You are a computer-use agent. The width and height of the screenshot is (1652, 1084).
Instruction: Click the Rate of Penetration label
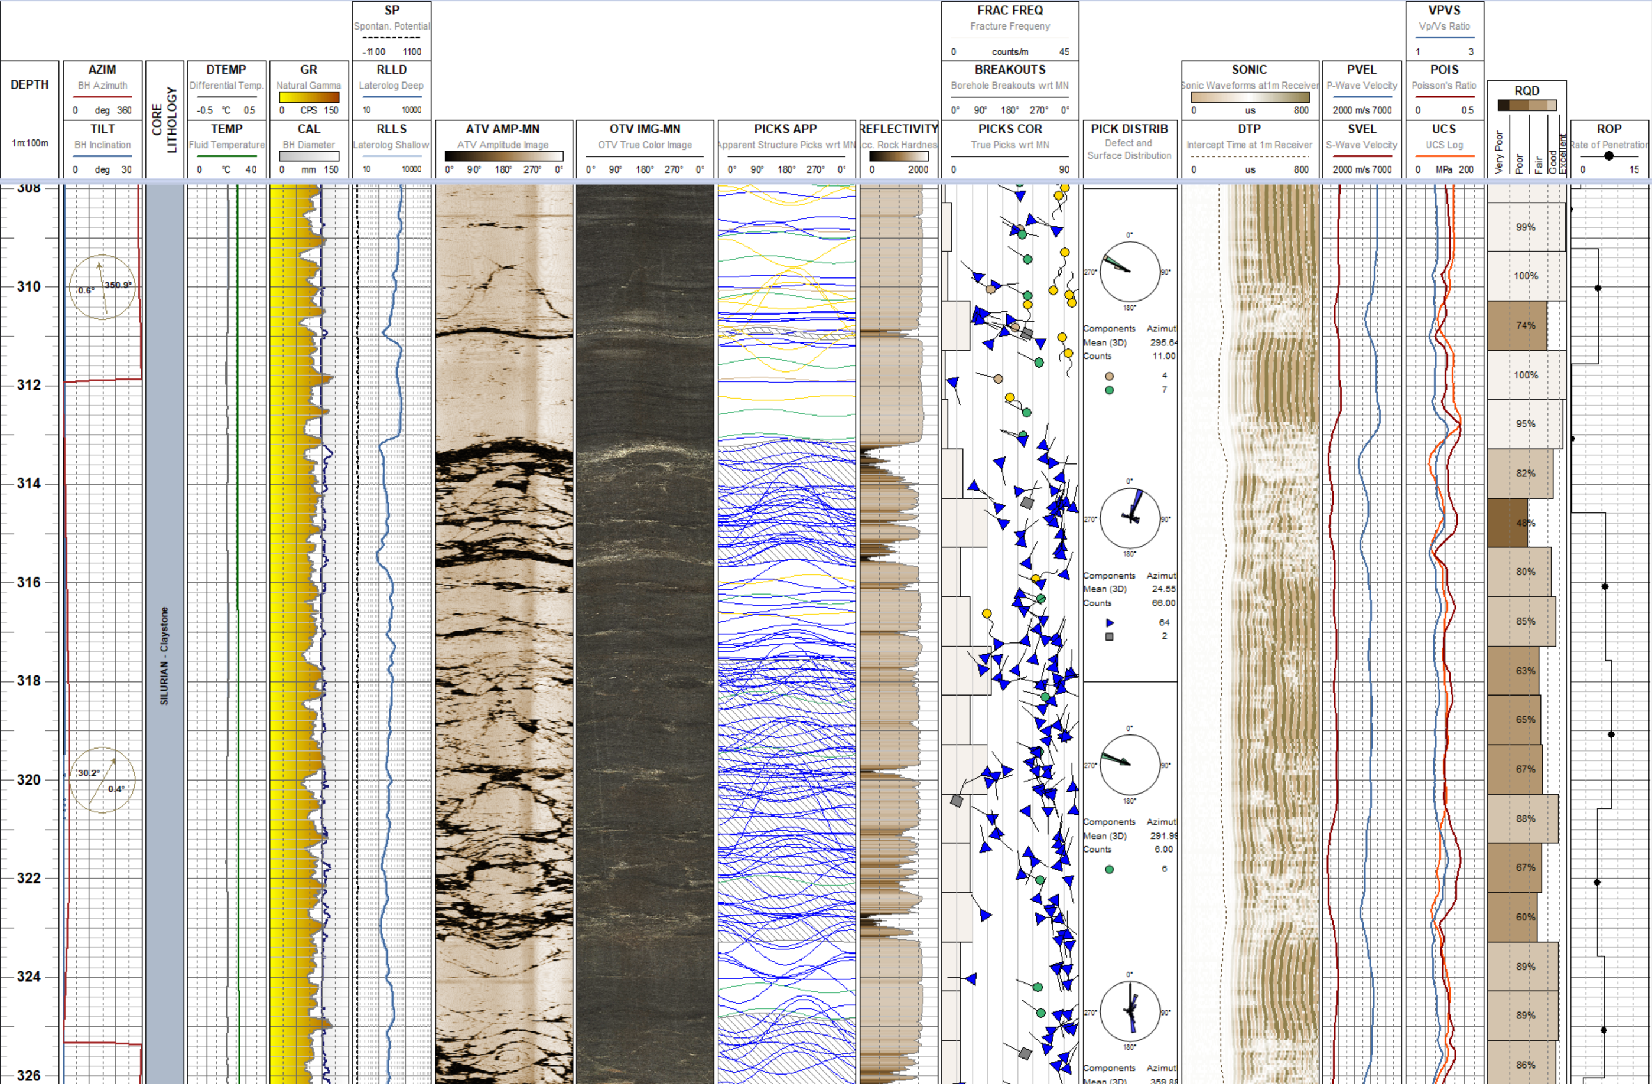(x=1609, y=145)
